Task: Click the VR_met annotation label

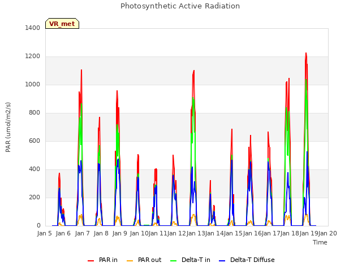Action: (62, 24)
